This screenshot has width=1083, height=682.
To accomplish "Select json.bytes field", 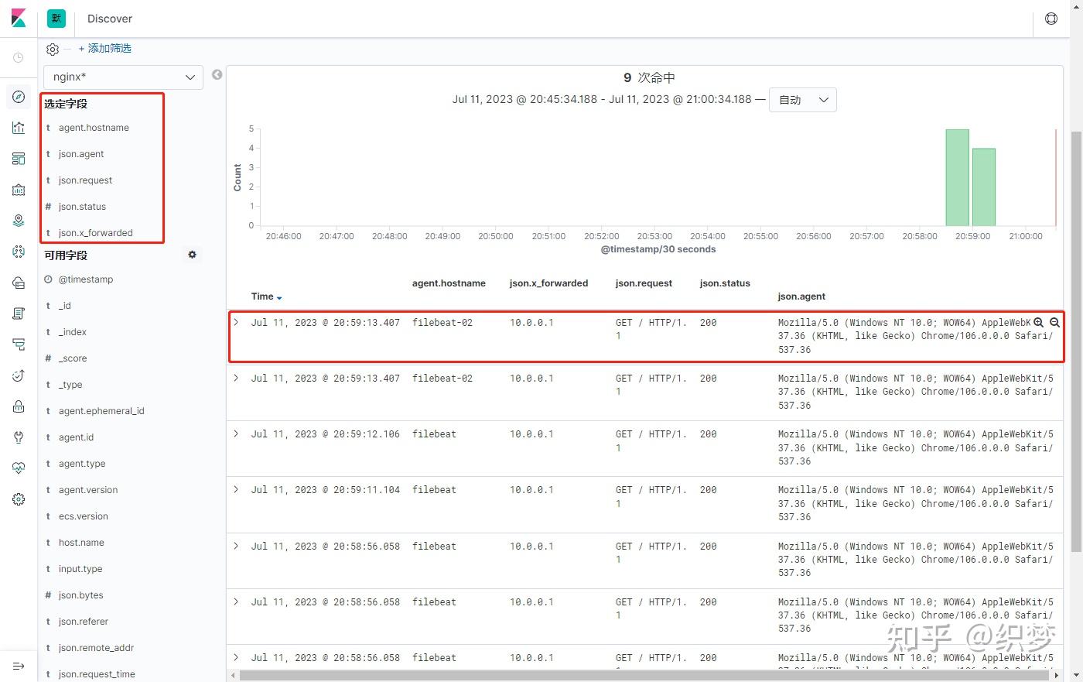I will (x=80, y=595).
